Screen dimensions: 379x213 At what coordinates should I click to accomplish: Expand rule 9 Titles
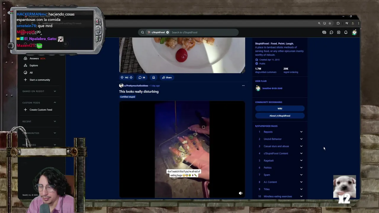(301, 189)
